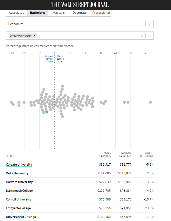
Task: Click the -5.1% percent difference value
Action: [x=150, y=164]
